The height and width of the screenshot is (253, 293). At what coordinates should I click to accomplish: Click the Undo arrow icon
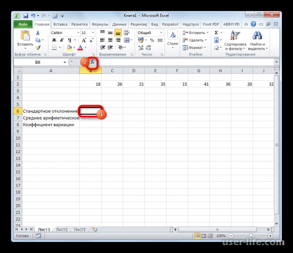coord(33,15)
